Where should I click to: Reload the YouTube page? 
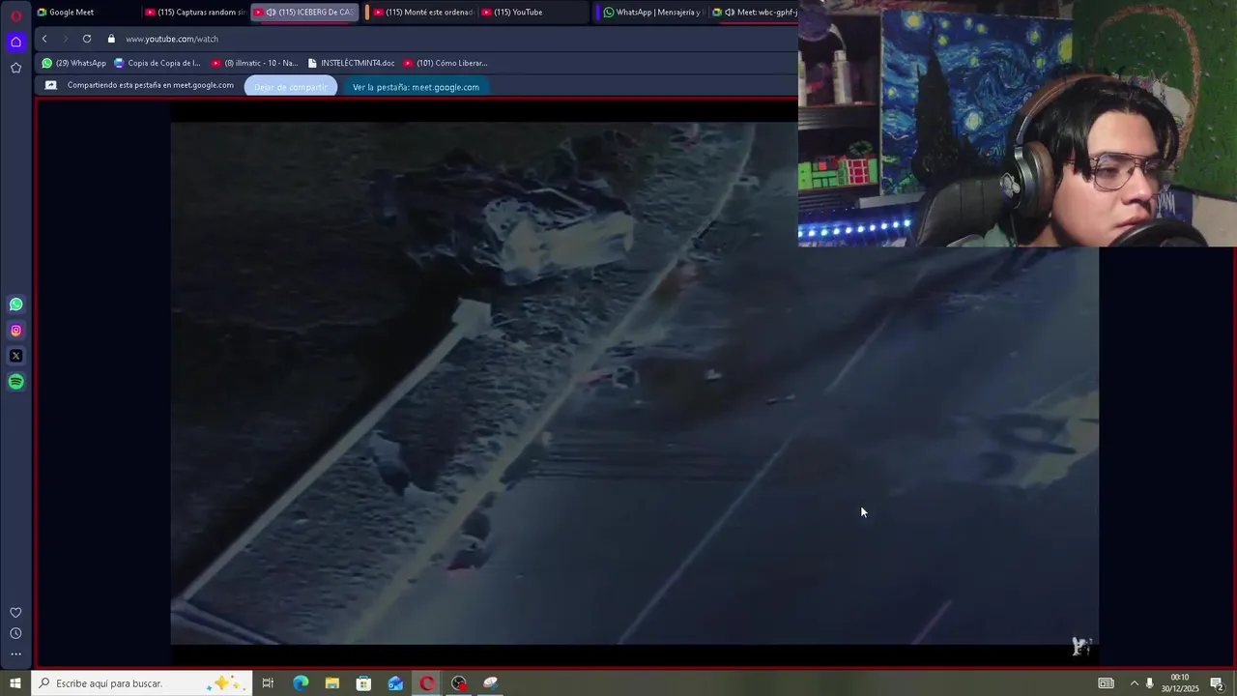coord(87,39)
